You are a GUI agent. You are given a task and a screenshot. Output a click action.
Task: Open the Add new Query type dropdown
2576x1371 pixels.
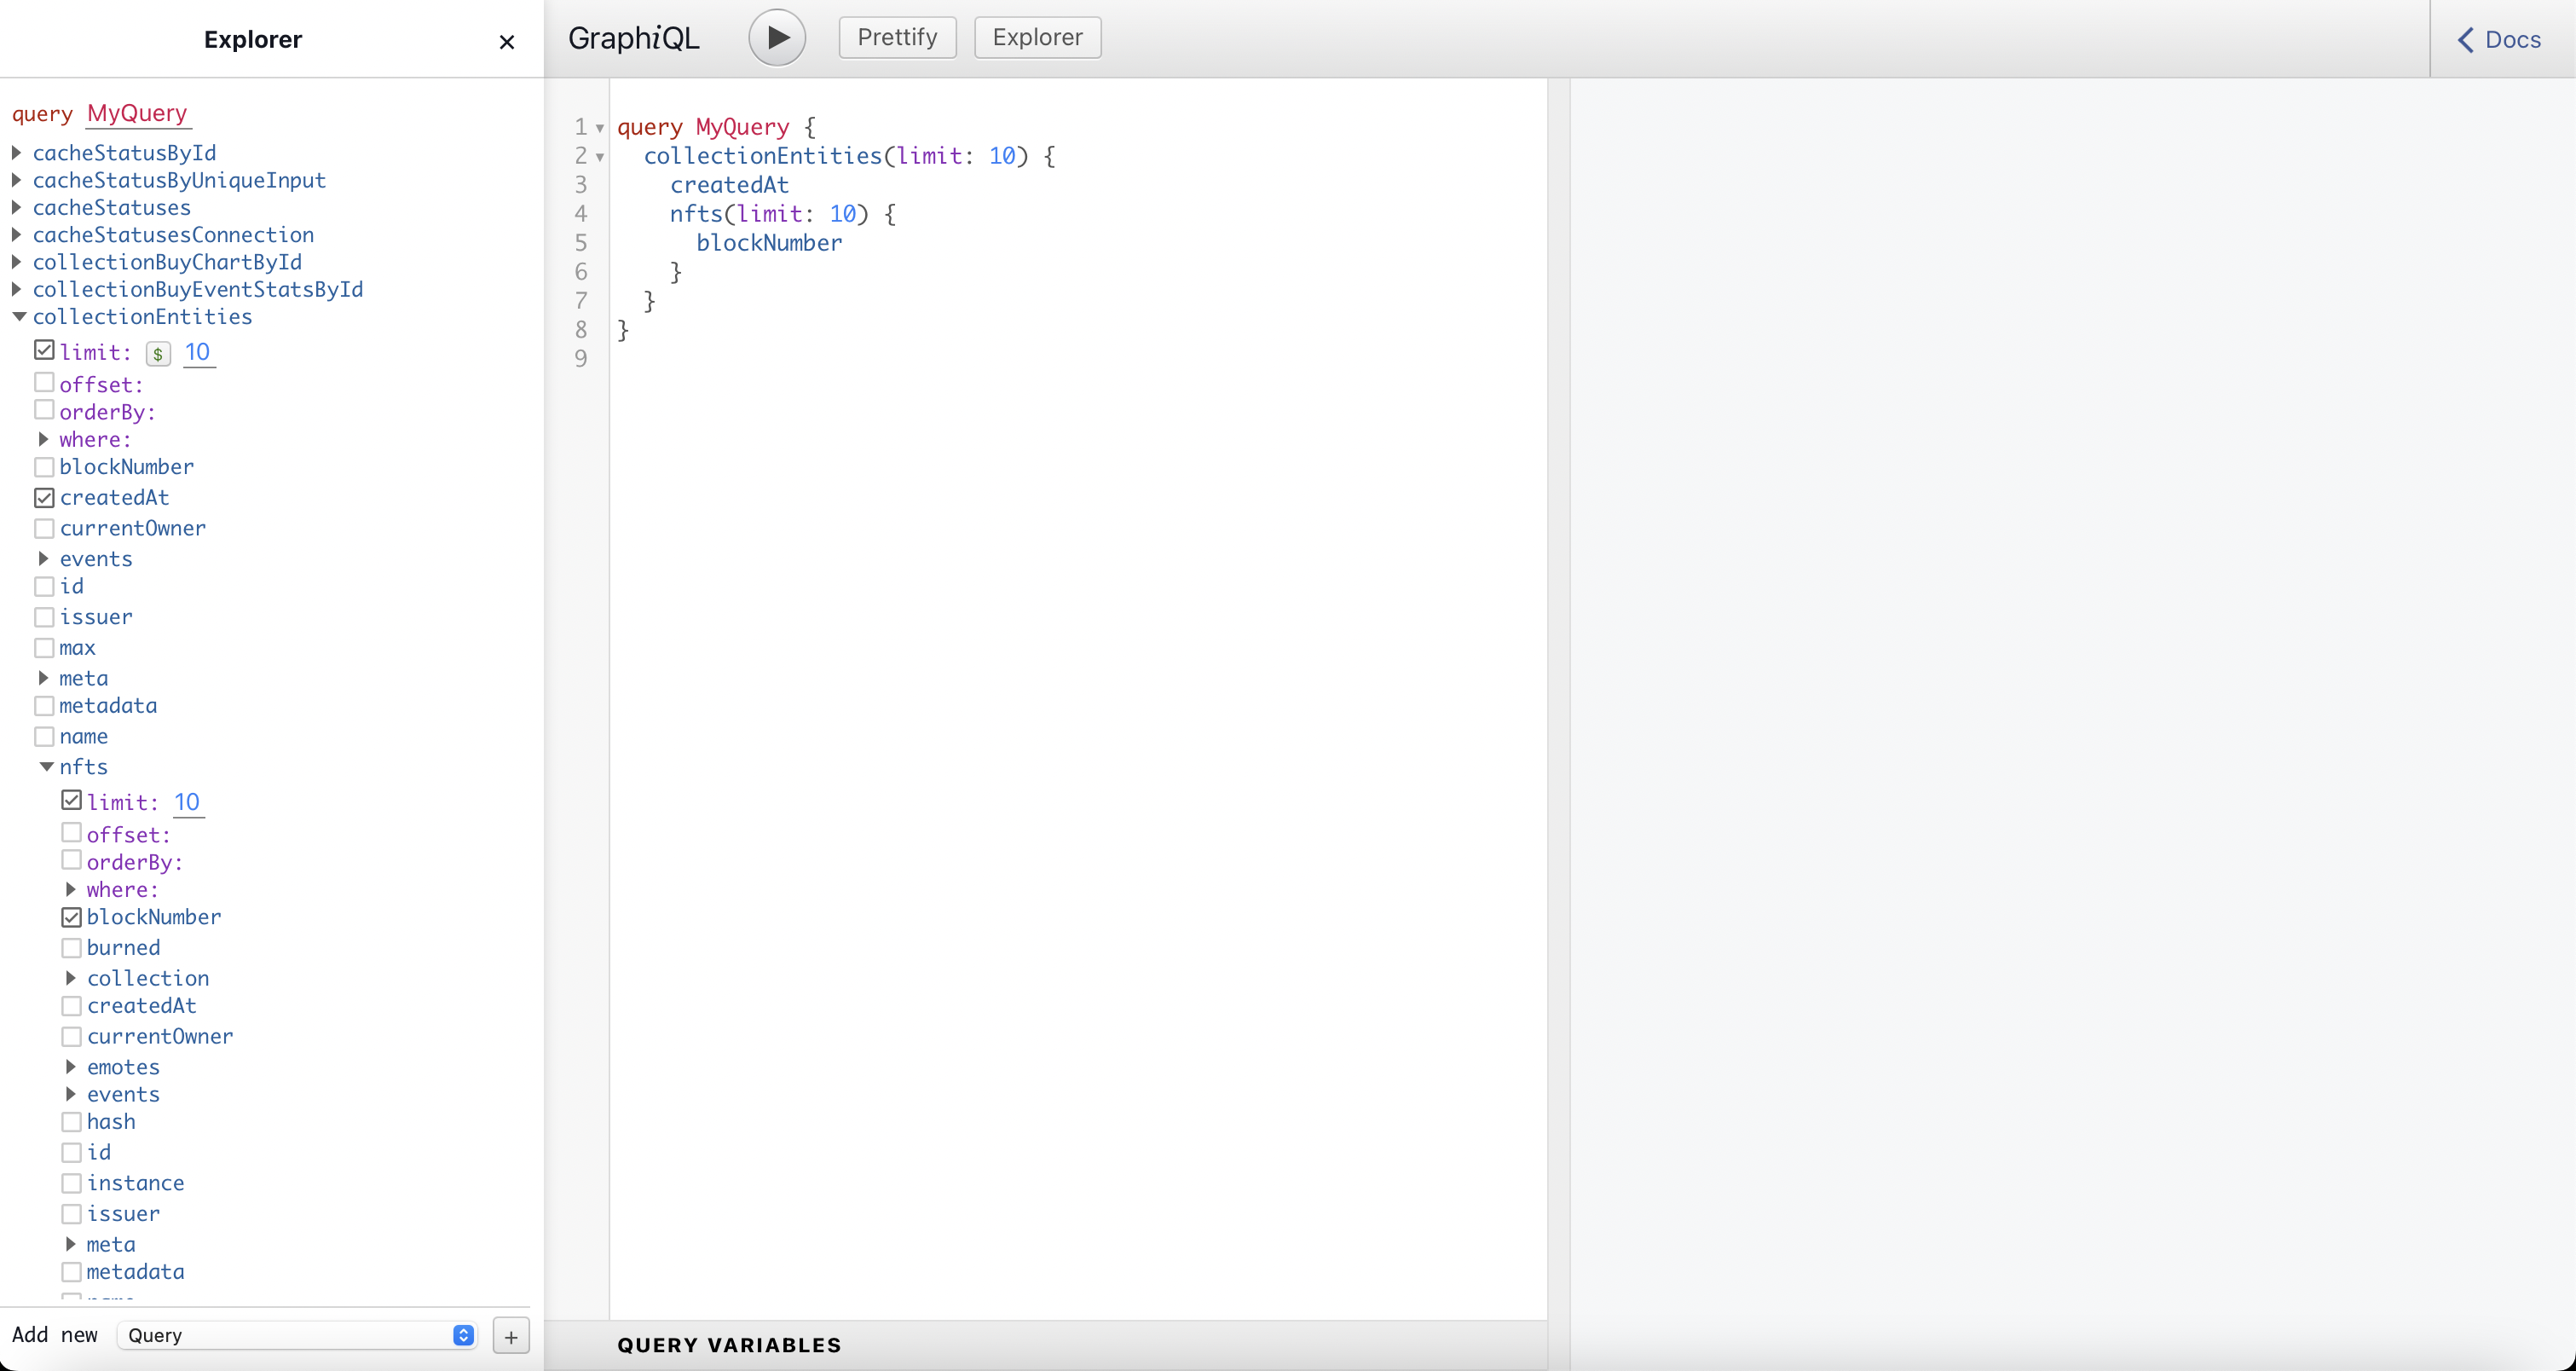297,1335
